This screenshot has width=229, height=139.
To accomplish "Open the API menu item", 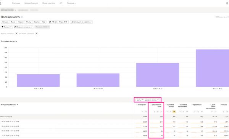I will (x=61, y=3).
